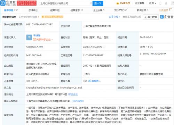The image size is (174, 125).
Task: Select the founding date 2017-02-13
Action: pos(146,37)
